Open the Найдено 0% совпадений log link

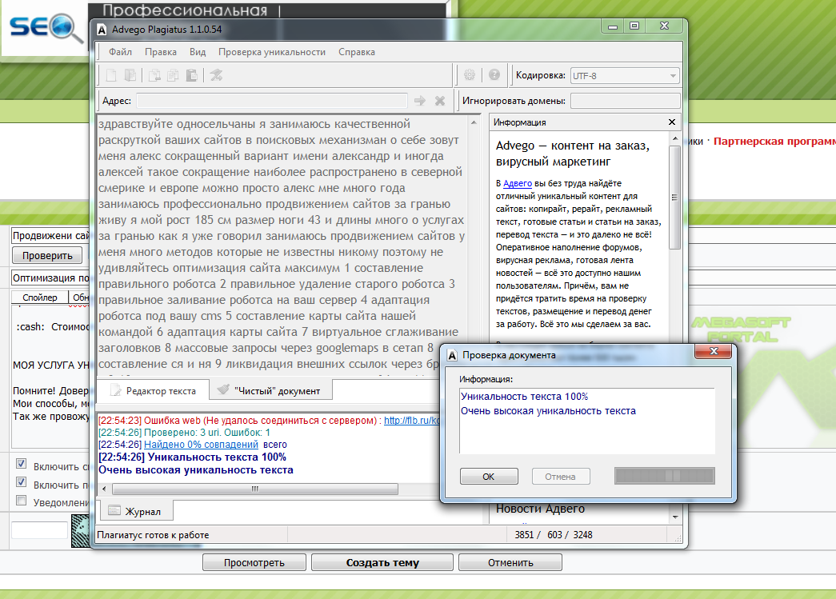[201, 445]
